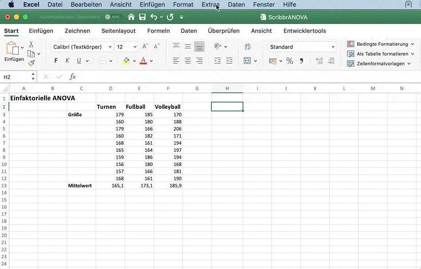
Task: Select the format painter brush
Action: click(31, 63)
